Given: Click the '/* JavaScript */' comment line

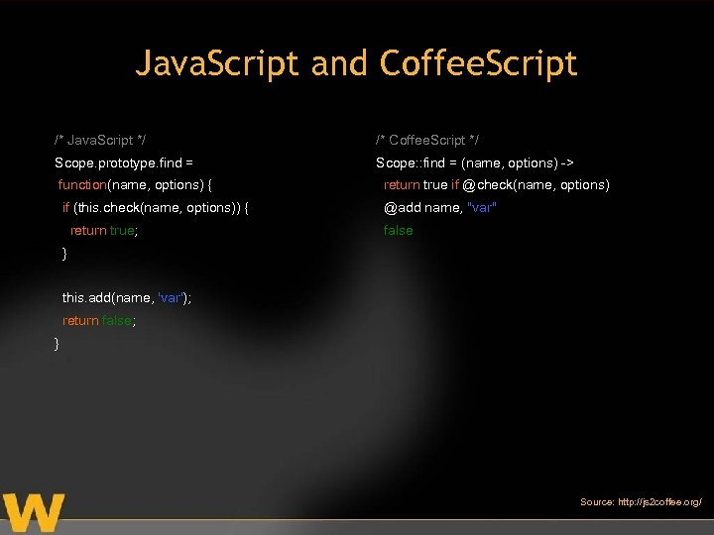Looking at the screenshot, I should pos(100,140).
